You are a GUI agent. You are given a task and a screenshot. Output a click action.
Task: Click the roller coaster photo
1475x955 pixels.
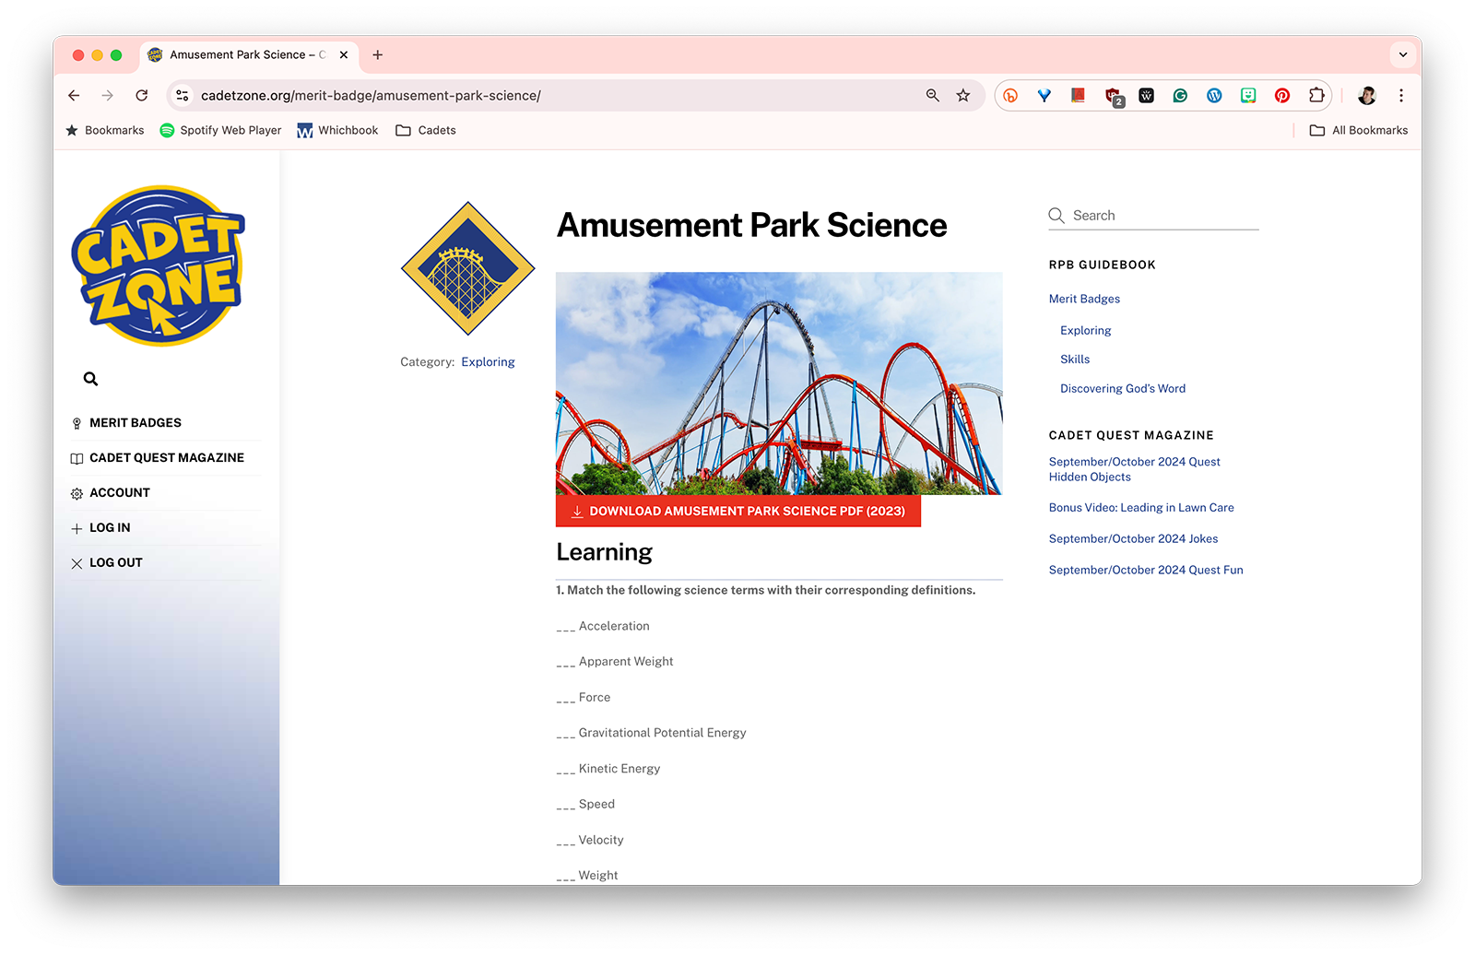click(779, 383)
